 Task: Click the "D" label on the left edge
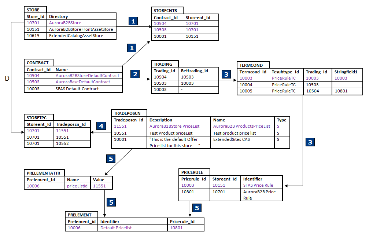7,78
